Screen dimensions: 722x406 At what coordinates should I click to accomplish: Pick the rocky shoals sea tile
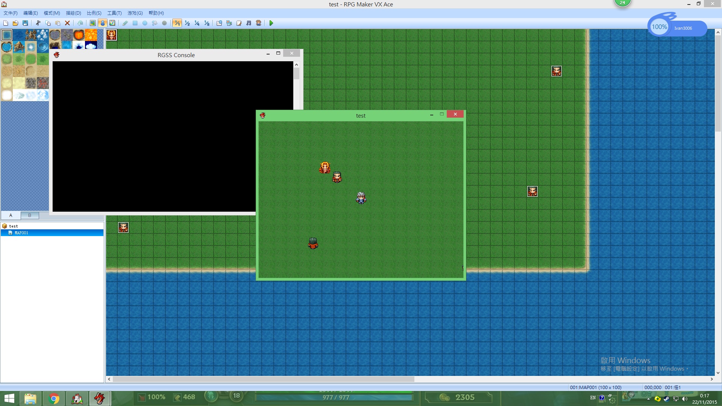coord(31,35)
